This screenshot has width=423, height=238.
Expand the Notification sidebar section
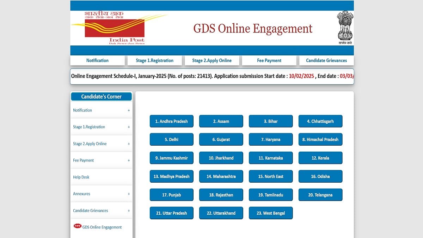tap(129, 110)
